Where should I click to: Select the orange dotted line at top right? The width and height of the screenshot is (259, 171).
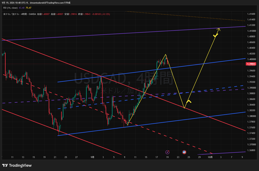coord(185,16)
